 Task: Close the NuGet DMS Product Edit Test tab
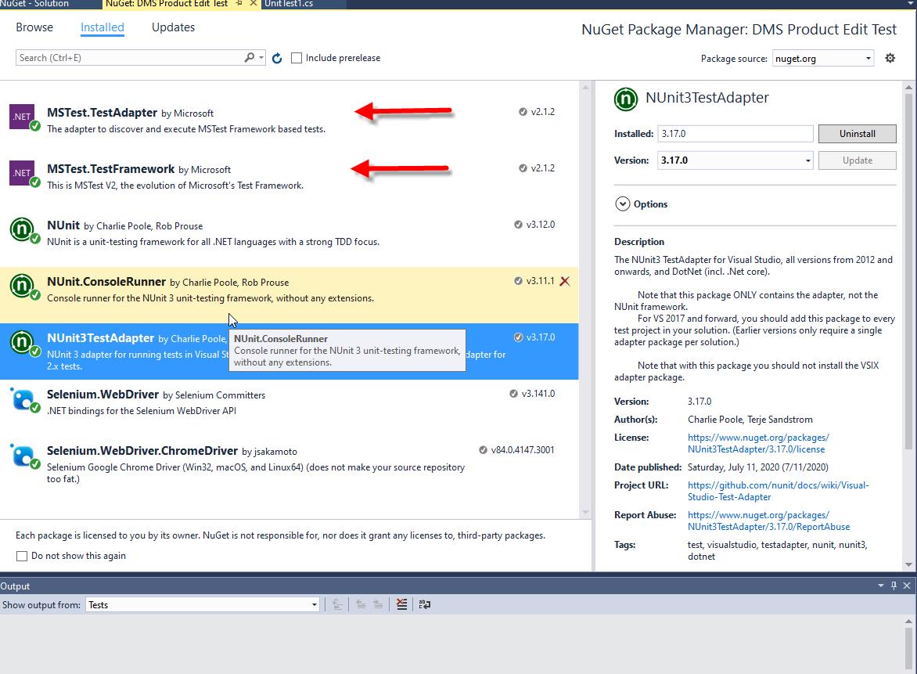click(254, 3)
